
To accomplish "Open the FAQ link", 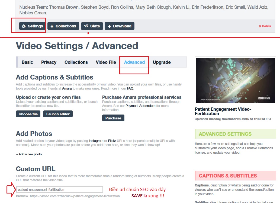I will [x=130, y=88].
